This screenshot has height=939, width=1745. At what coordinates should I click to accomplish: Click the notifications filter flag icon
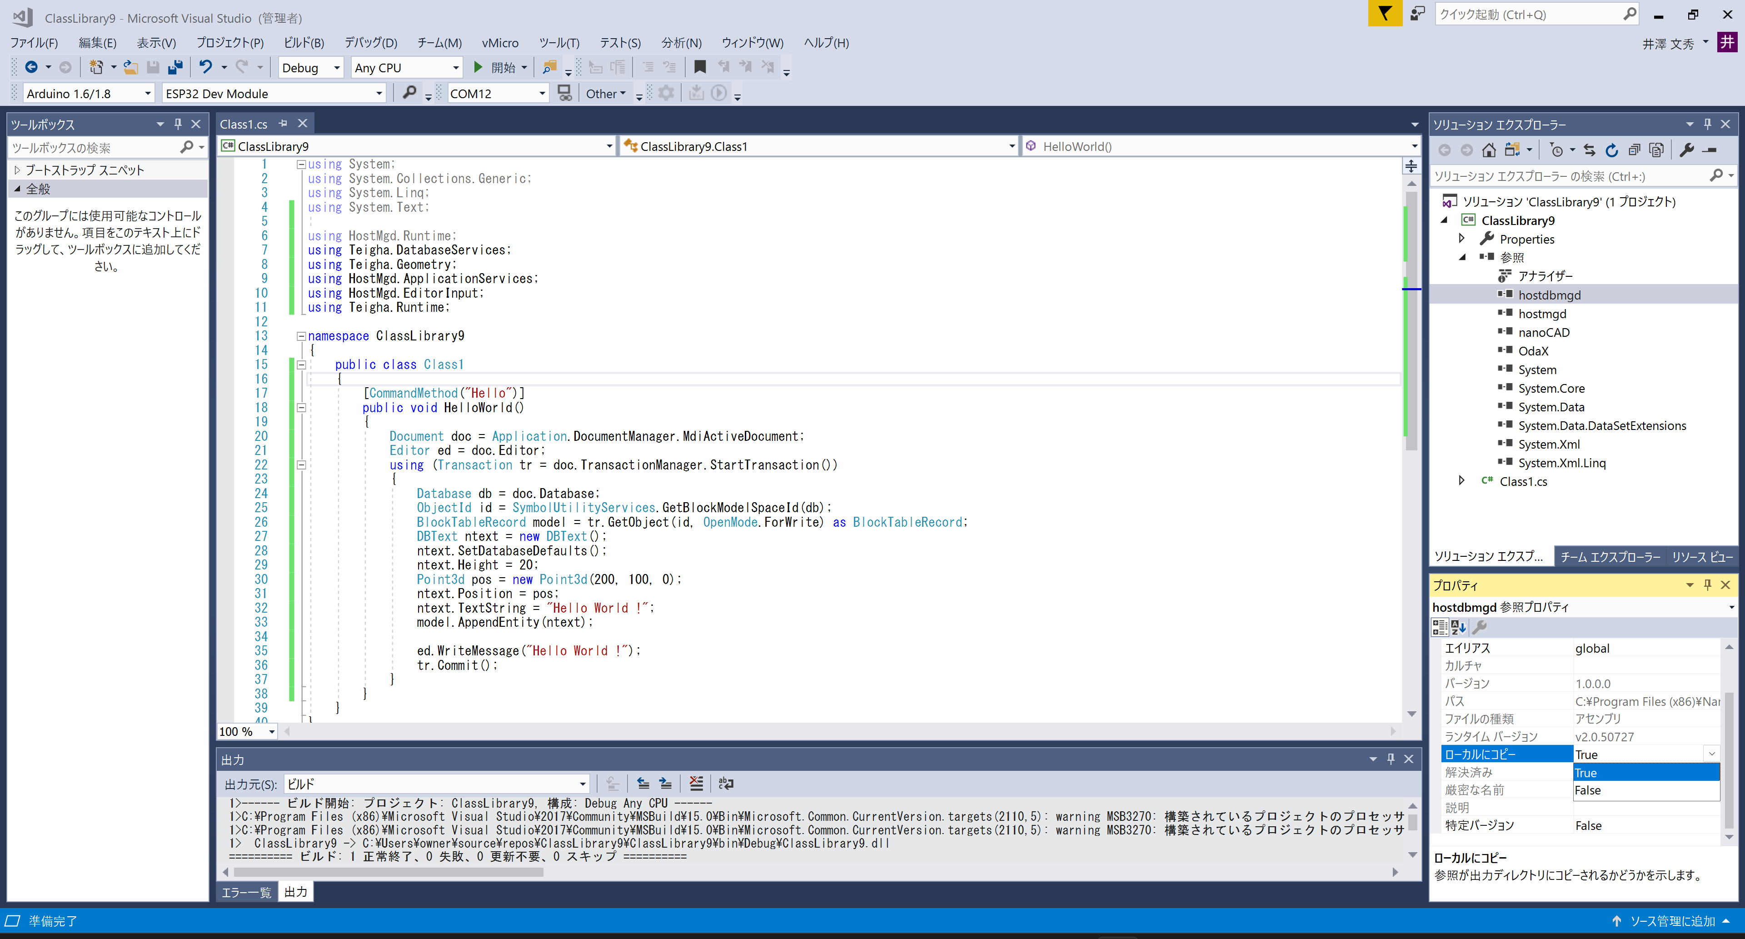point(1385,14)
